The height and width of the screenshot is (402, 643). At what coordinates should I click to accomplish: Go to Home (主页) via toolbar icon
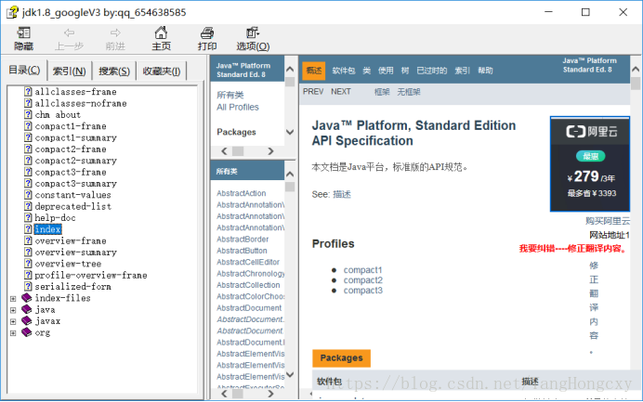pos(161,32)
